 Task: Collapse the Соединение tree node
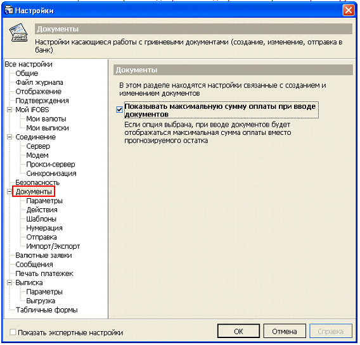pos(10,137)
